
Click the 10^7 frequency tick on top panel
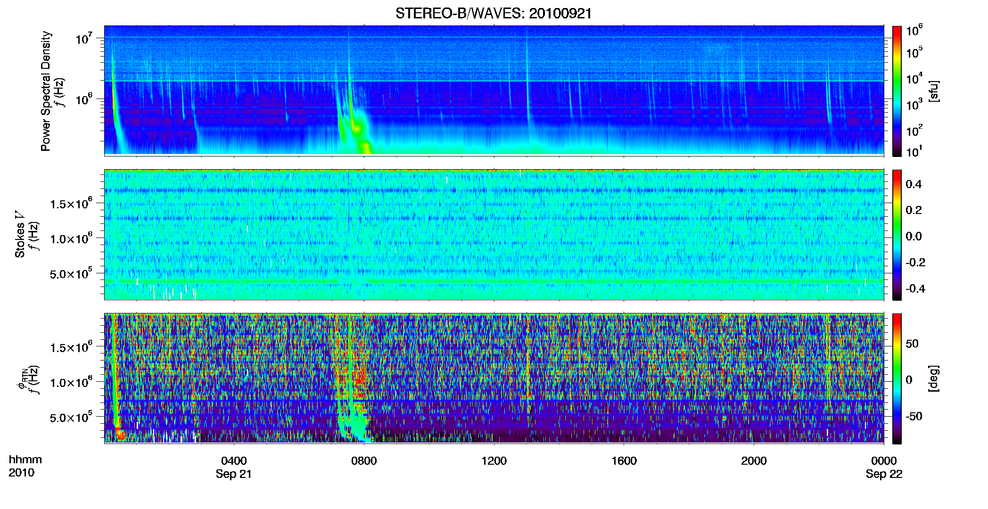click(83, 38)
